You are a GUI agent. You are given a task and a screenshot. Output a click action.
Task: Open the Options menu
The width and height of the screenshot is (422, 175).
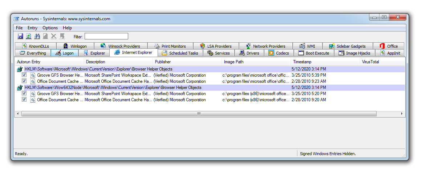(50, 28)
